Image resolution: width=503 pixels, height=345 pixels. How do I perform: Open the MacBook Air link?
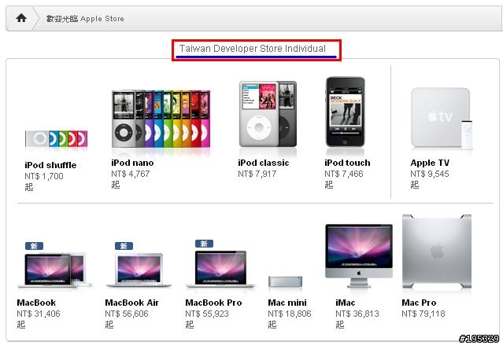click(x=131, y=303)
